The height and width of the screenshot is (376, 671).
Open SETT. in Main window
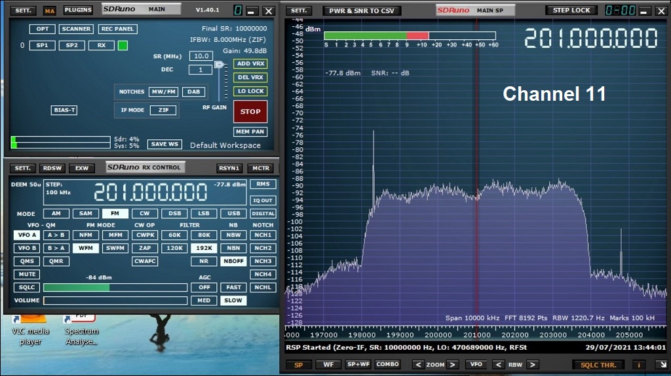pyautogui.click(x=23, y=10)
